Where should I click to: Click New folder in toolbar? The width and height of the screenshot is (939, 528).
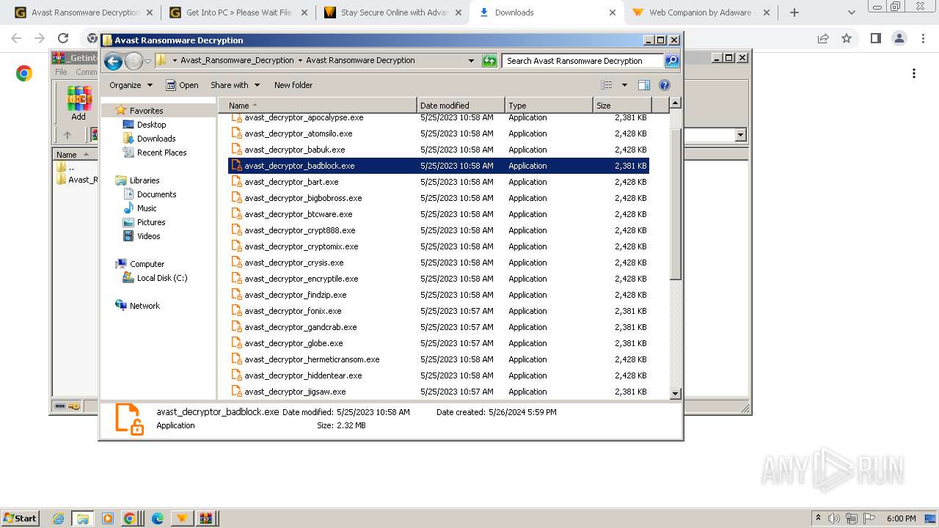(293, 85)
